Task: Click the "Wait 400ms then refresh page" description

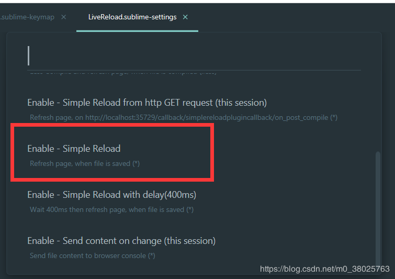Action: pos(111,210)
